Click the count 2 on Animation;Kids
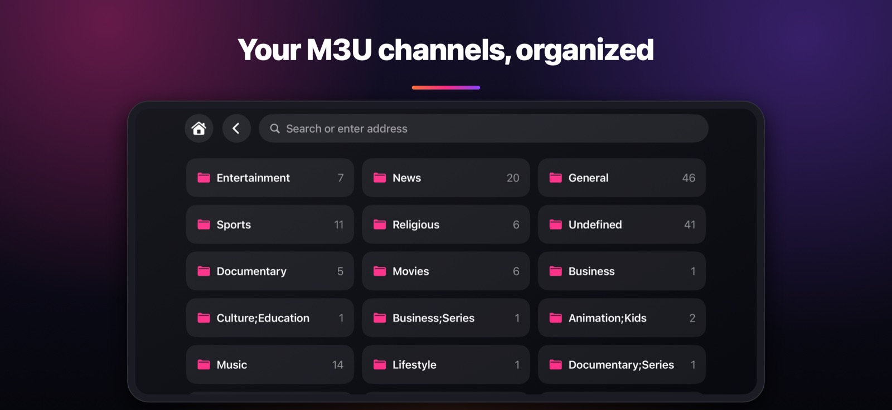This screenshot has width=892, height=410. (x=692, y=318)
